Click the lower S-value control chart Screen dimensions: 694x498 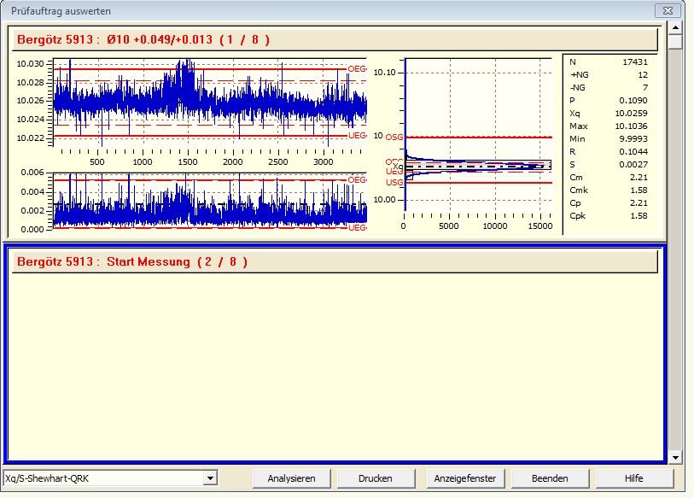209,201
